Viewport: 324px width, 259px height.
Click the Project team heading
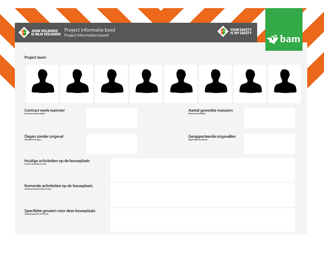(35, 57)
